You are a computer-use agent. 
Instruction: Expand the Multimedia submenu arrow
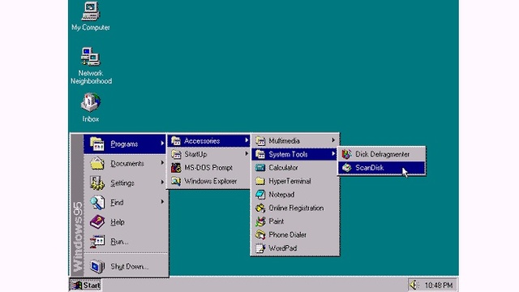(333, 140)
